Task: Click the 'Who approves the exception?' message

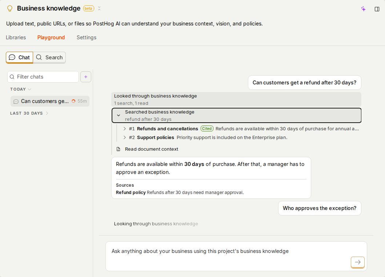Action: coord(320,208)
